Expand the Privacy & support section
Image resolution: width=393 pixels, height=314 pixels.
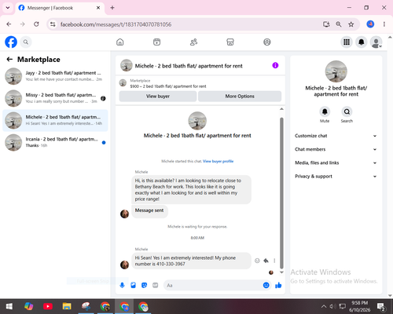[336, 177]
